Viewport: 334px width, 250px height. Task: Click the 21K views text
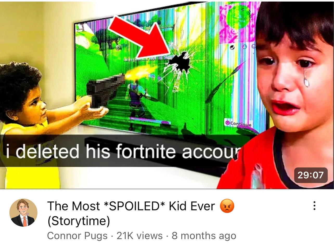click(140, 236)
